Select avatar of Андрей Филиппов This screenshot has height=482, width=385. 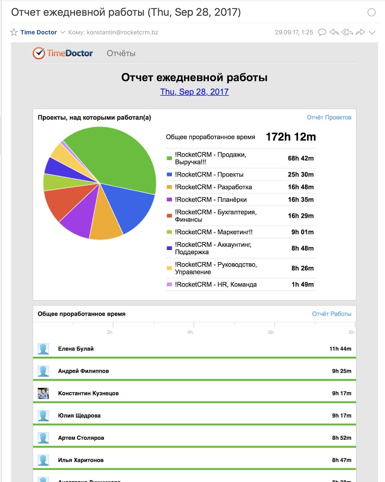43,371
